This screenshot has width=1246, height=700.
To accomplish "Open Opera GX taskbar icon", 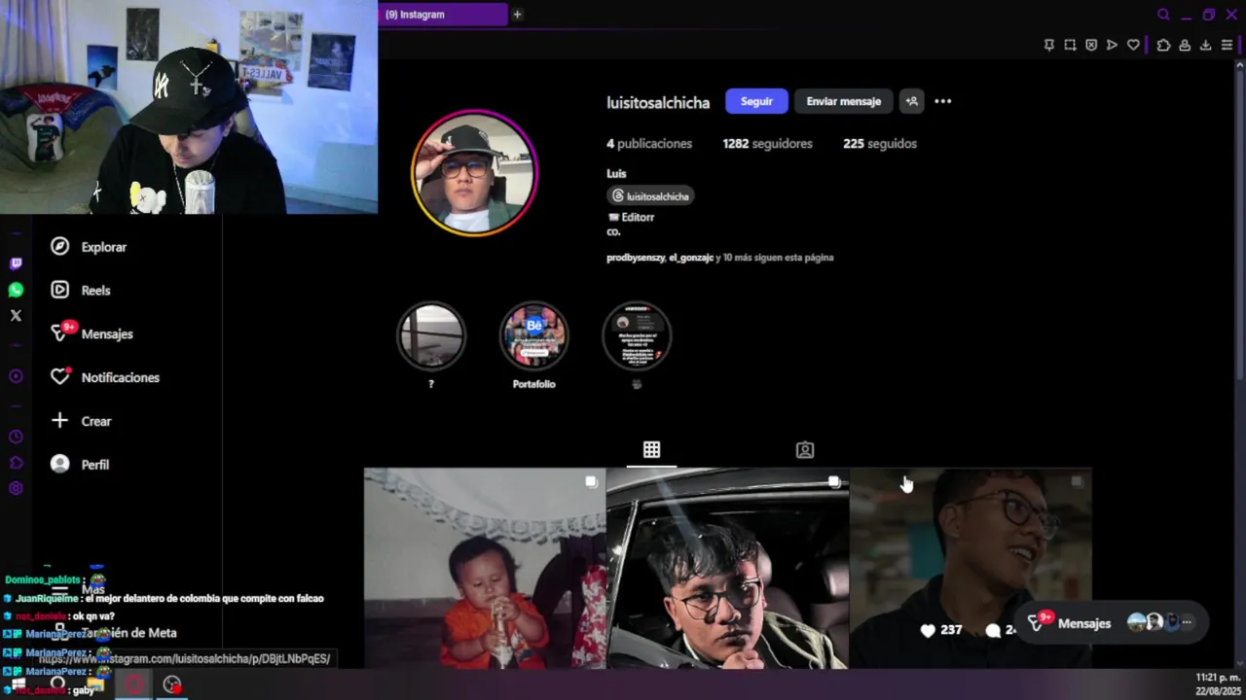I will pos(134,684).
